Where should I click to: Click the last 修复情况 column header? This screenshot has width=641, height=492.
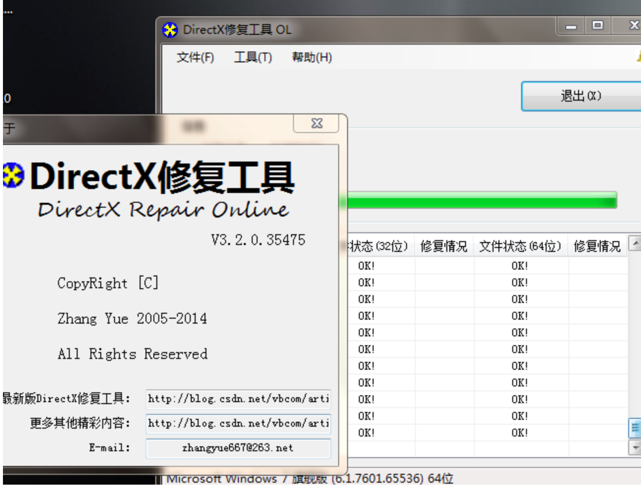point(597,246)
